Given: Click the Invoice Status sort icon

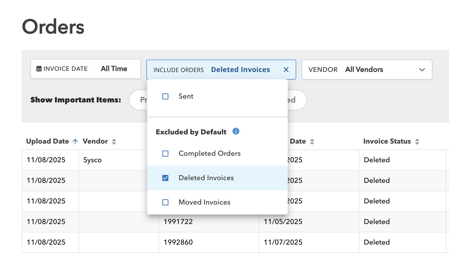Looking at the screenshot, I should (417, 142).
